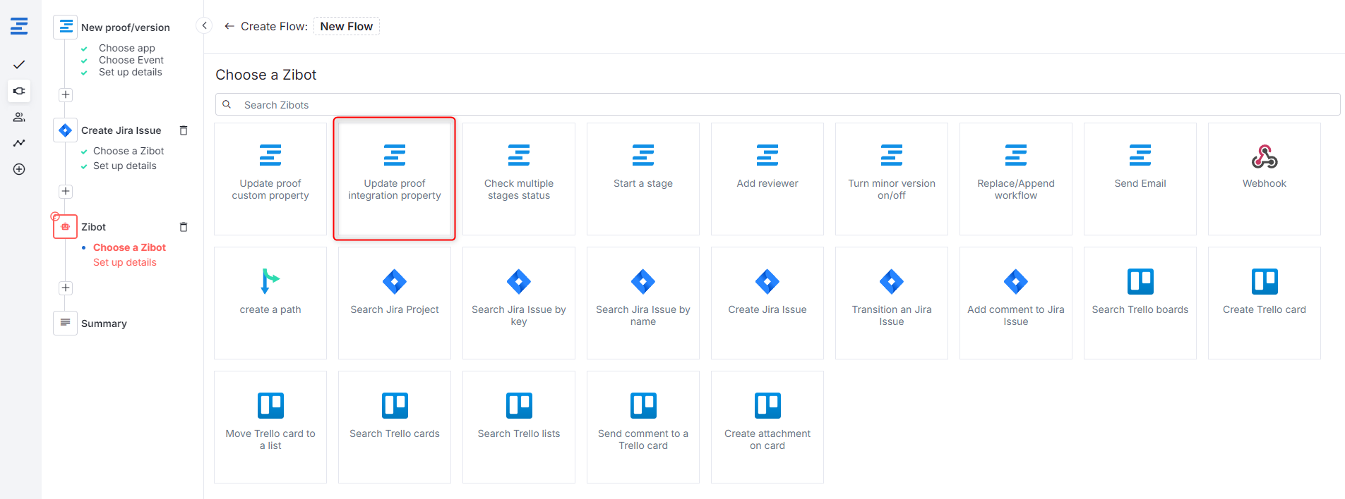
Task: Choose the Create Jira Issue zibot
Action: (x=767, y=302)
